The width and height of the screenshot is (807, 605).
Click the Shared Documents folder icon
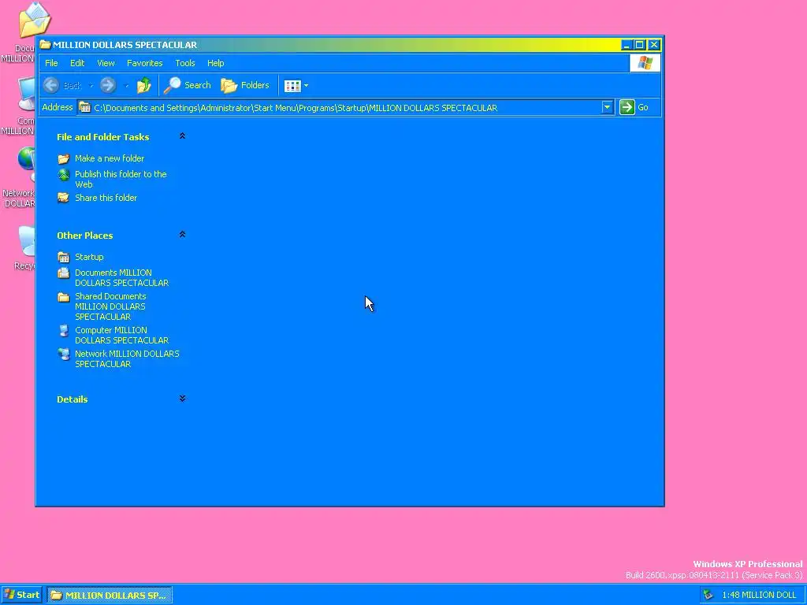(x=63, y=297)
